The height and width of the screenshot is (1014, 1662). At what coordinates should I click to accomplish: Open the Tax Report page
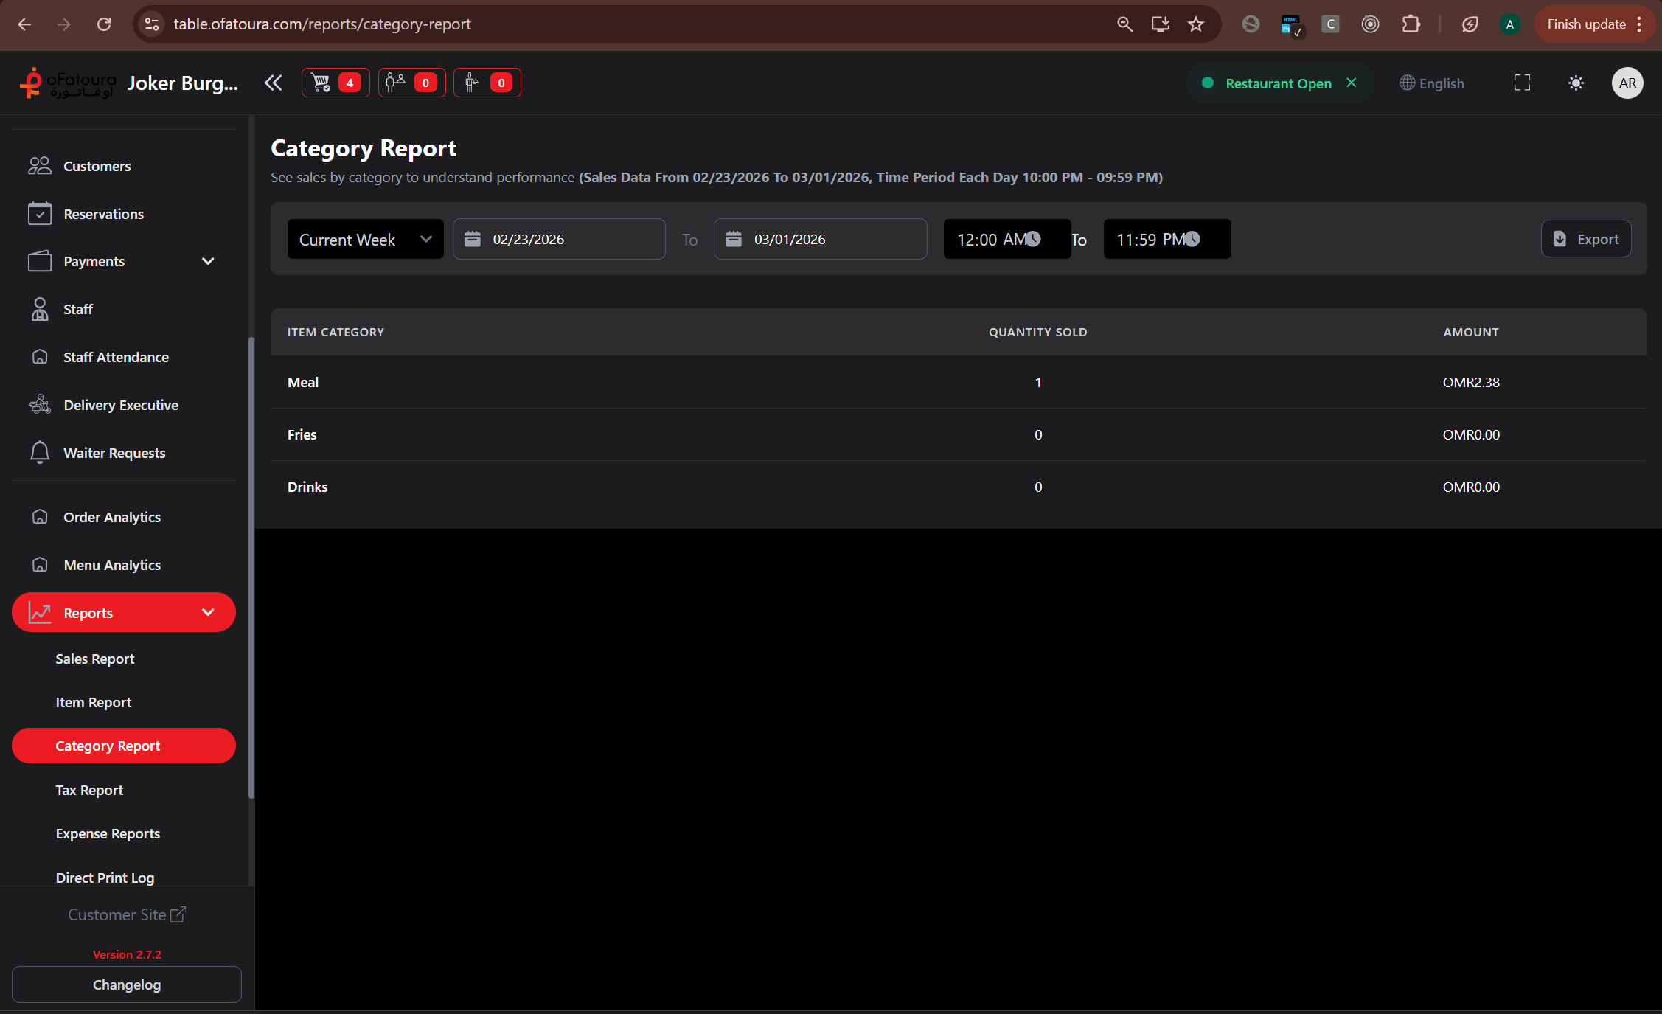point(89,790)
